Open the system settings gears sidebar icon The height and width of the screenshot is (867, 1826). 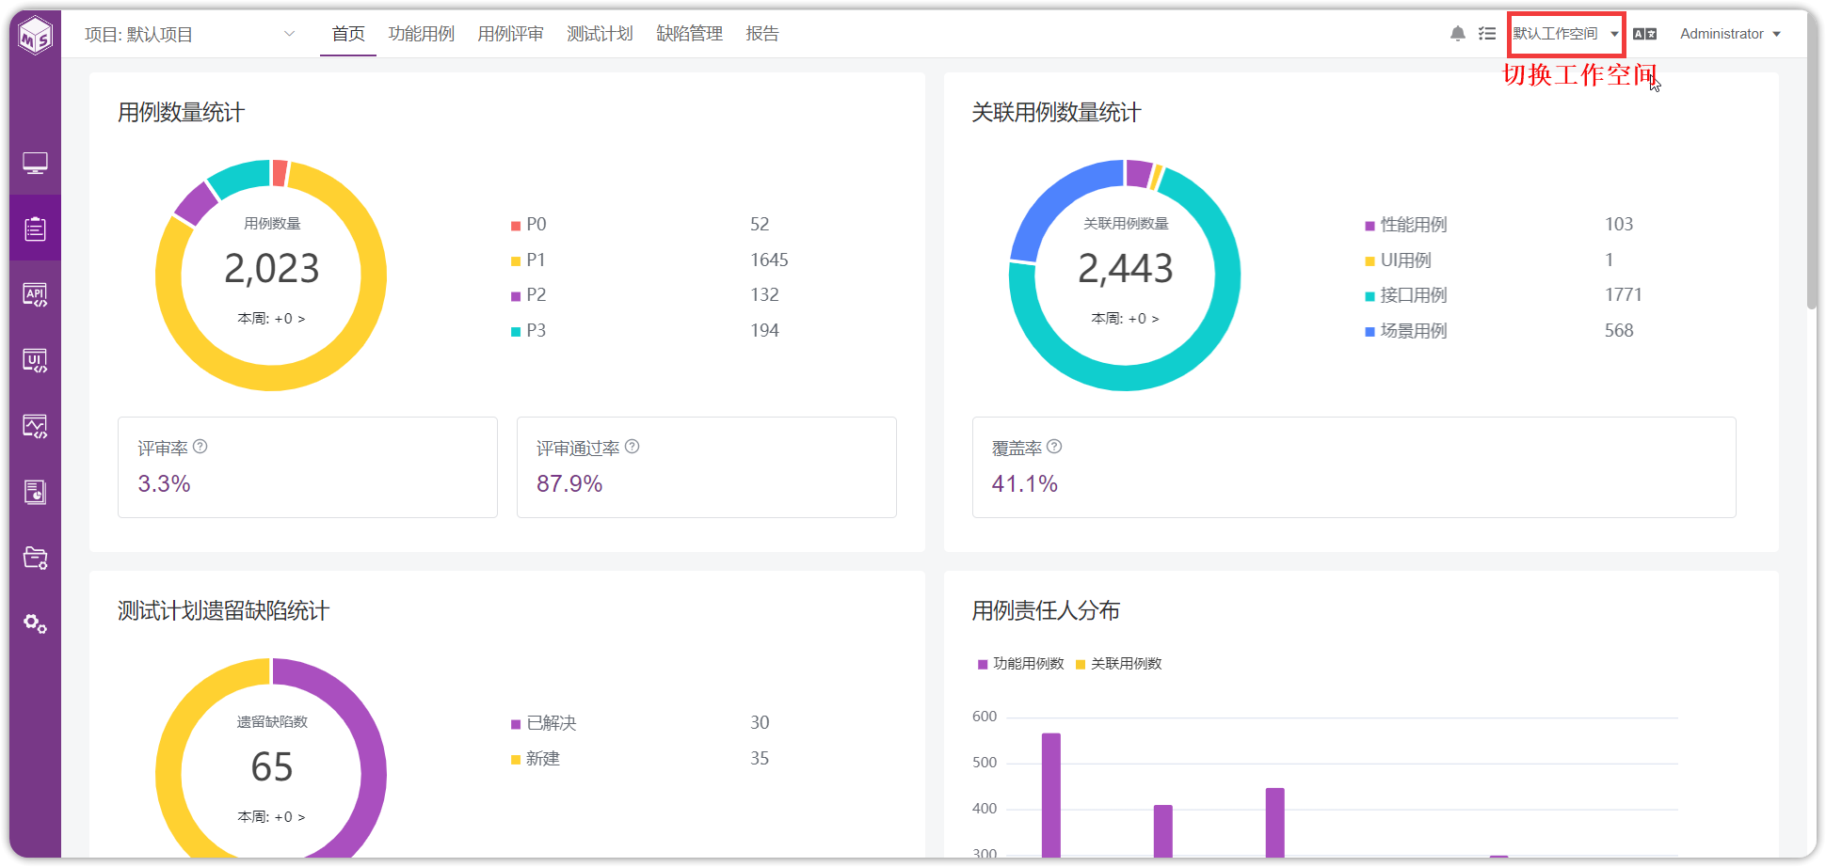tap(35, 623)
